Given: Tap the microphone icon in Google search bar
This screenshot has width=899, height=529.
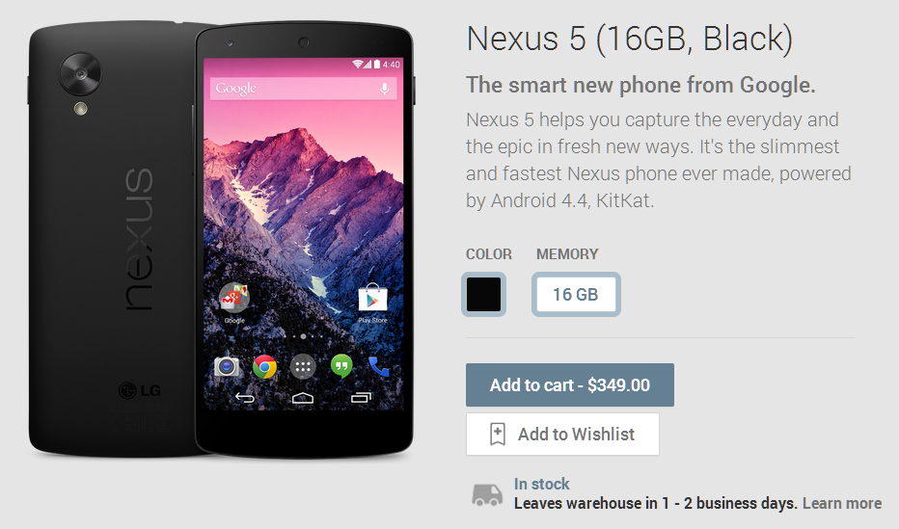Looking at the screenshot, I should (384, 89).
